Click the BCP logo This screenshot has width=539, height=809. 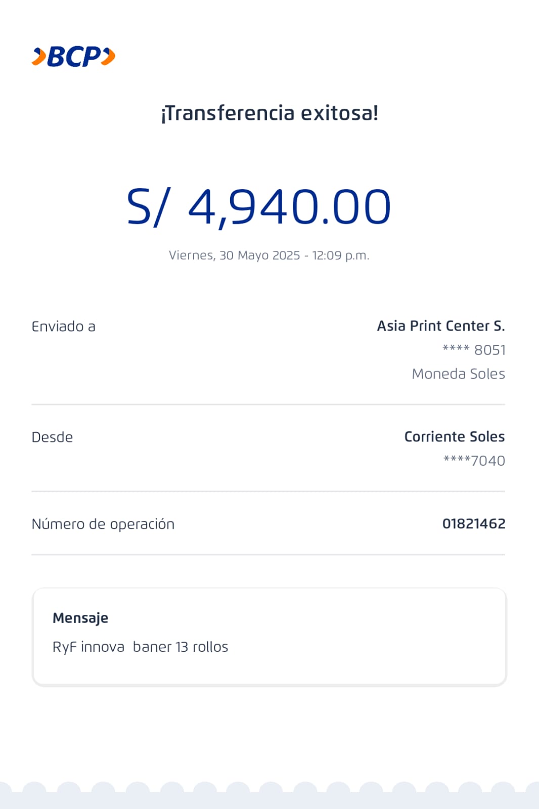point(74,56)
